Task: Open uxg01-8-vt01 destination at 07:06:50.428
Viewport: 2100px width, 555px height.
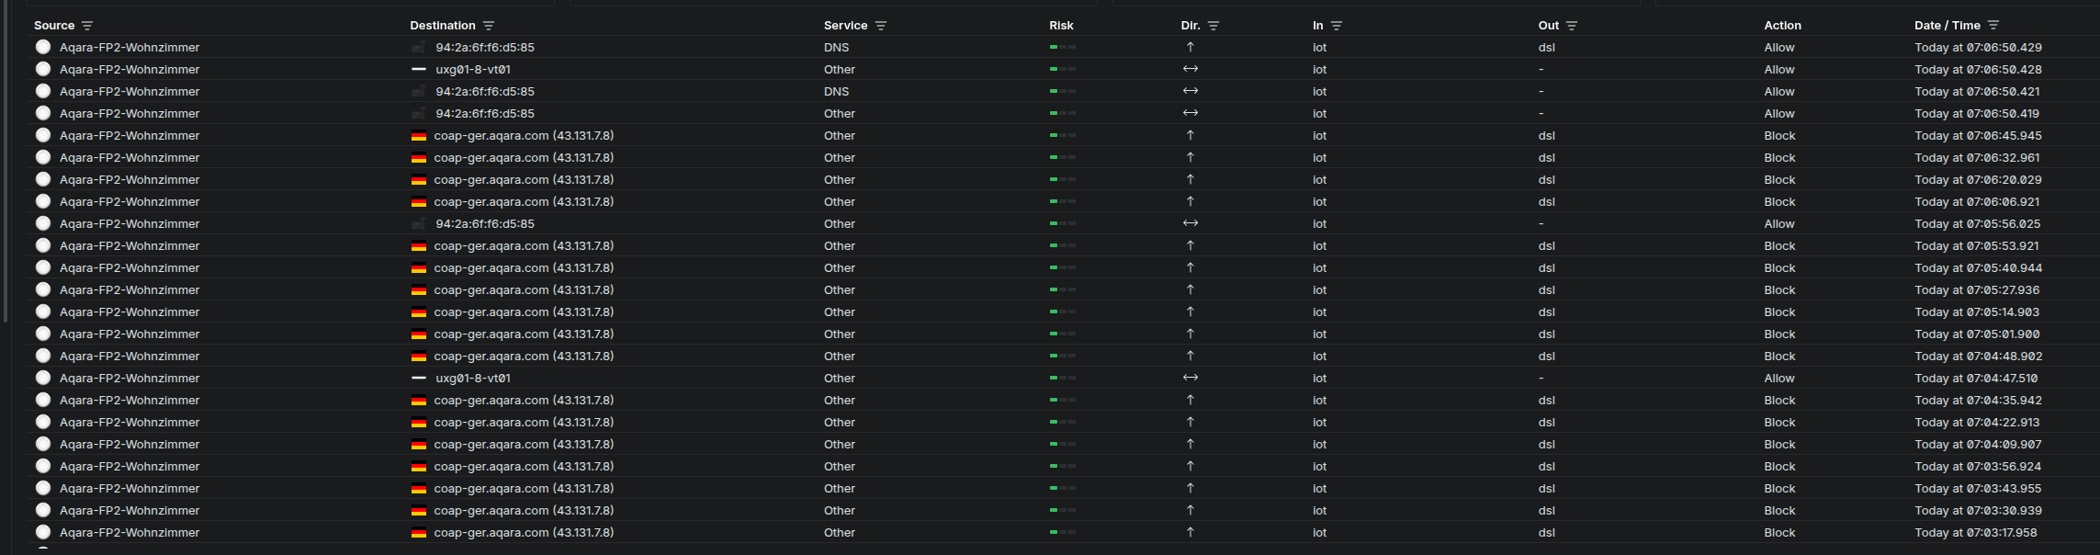Action: tap(473, 70)
